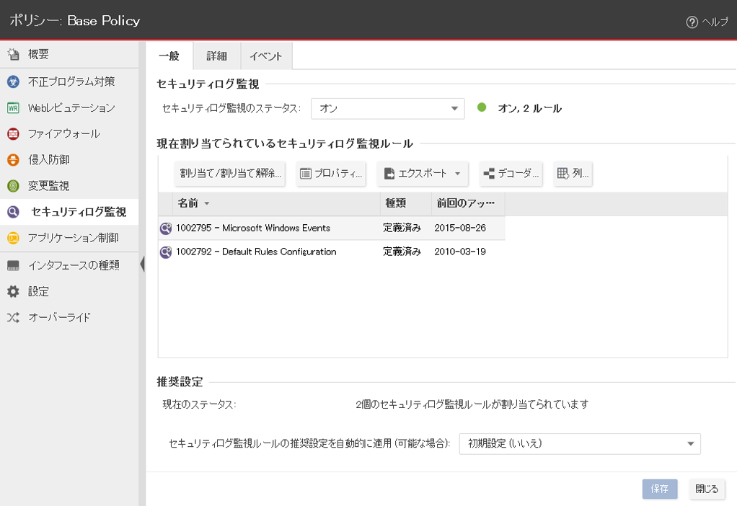Select the Webレピュテーション sidebar icon
Viewport: 737px width, 506px height.
coord(13,107)
